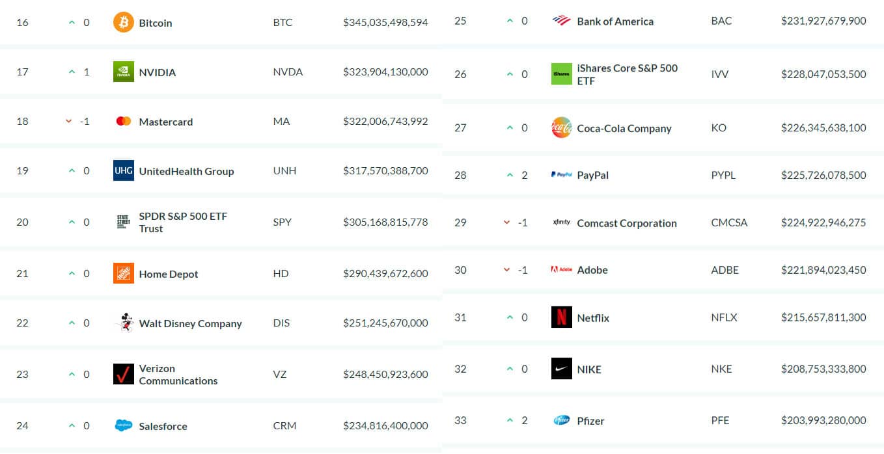Click the Home Depot orange logo
884x454 pixels.
tap(123, 273)
